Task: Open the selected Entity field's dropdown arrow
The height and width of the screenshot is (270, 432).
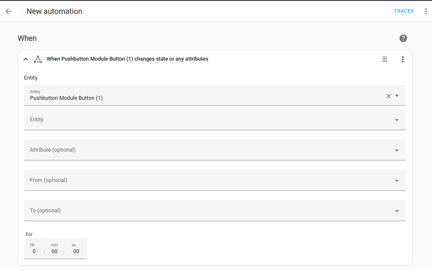Action: (397, 96)
